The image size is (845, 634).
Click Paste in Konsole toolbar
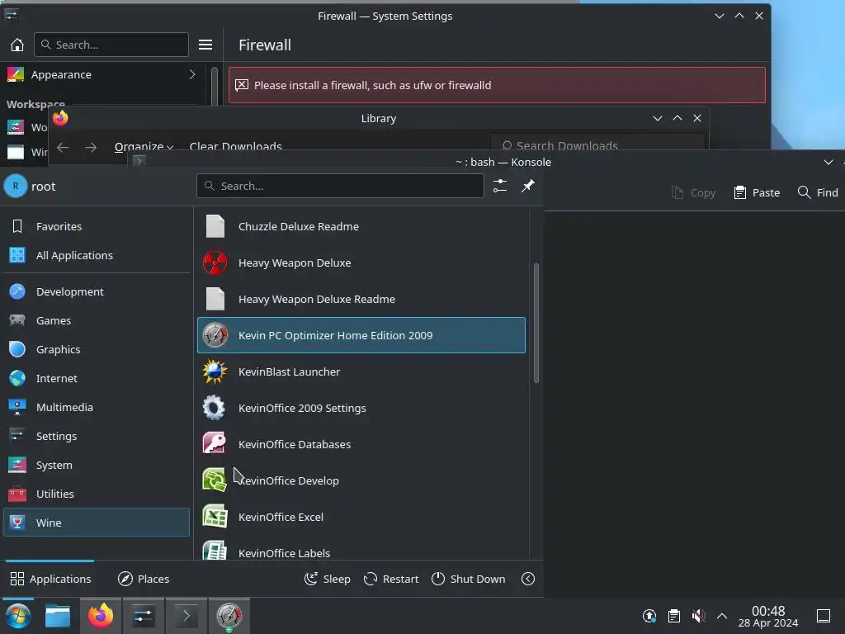tap(757, 192)
